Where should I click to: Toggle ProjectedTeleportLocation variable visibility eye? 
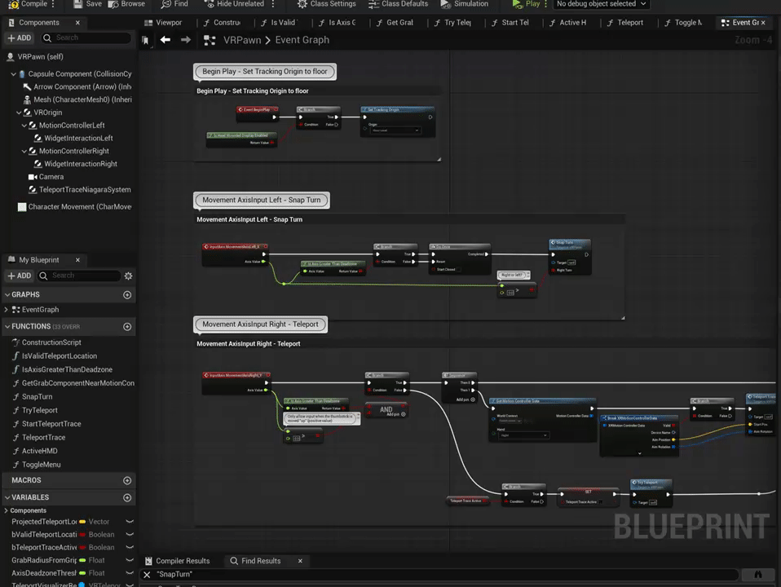pos(130,522)
